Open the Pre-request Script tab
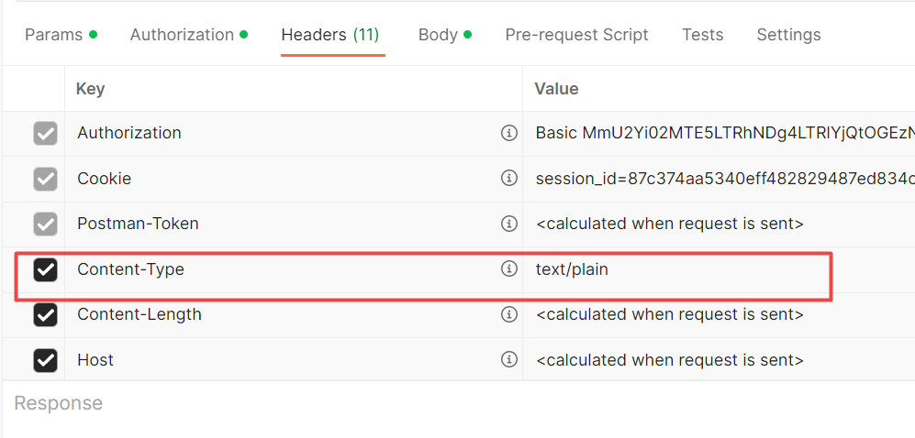Screen dimensions: 915x438 (576, 35)
